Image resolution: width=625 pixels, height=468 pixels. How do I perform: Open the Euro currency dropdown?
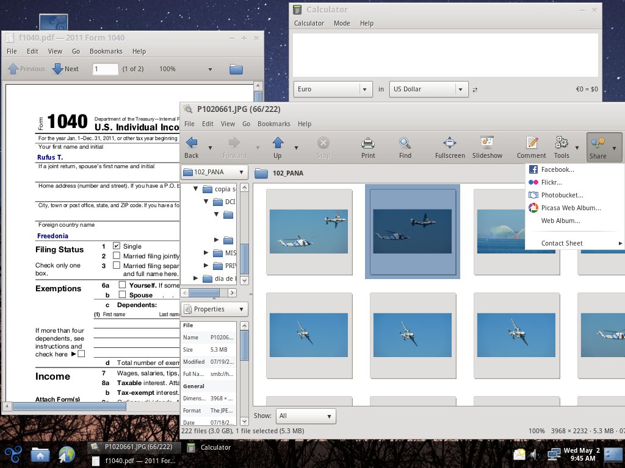point(333,89)
